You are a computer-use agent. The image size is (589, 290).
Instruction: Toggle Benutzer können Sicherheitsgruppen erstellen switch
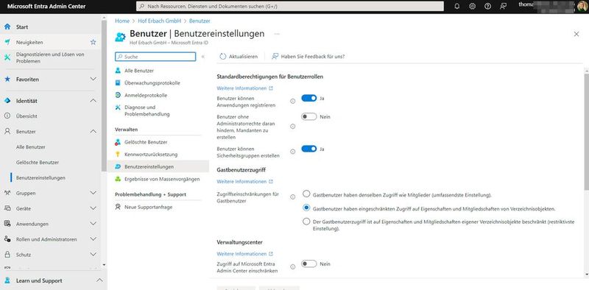coord(309,149)
